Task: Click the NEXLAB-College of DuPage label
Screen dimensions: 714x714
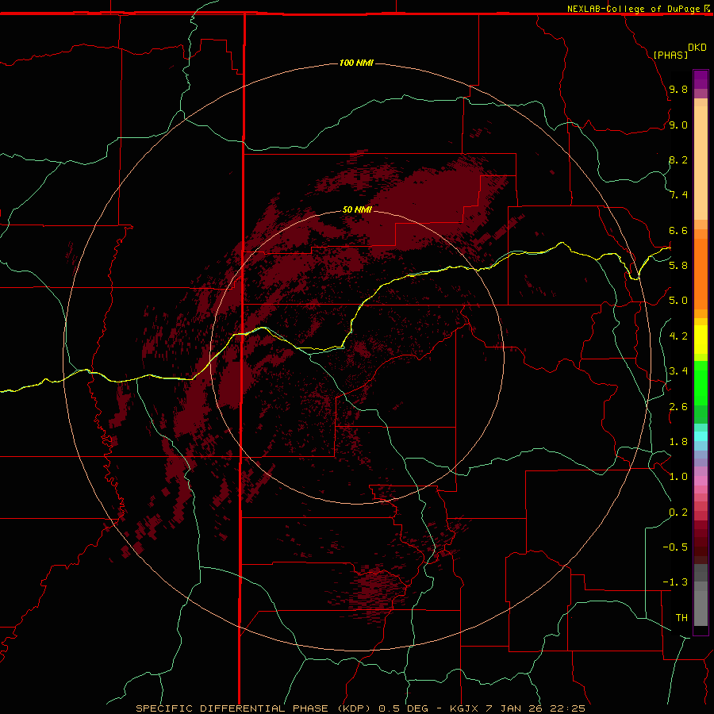Action: point(633,9)
